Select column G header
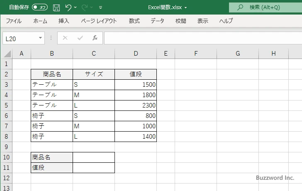The width and height of the screenshot is (302, 191). tap(238, 54)
